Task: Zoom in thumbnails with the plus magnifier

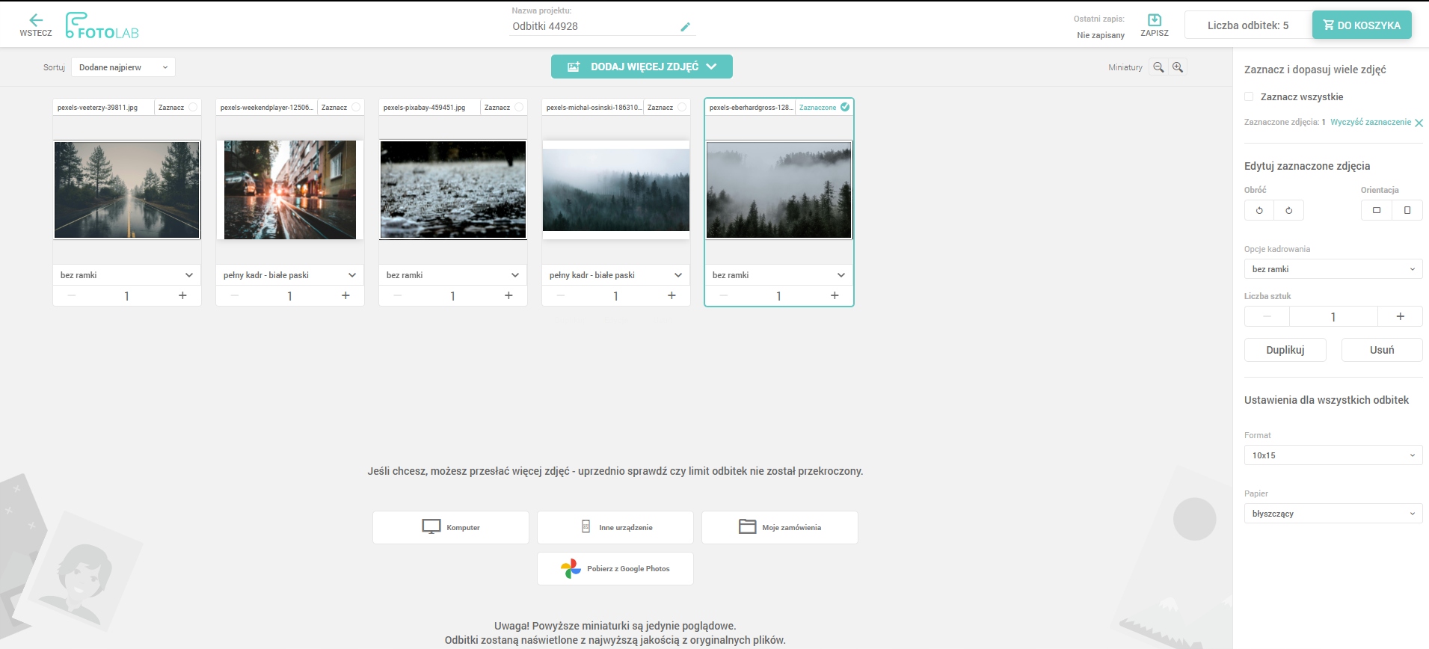Action: (x=1178, y=67)
